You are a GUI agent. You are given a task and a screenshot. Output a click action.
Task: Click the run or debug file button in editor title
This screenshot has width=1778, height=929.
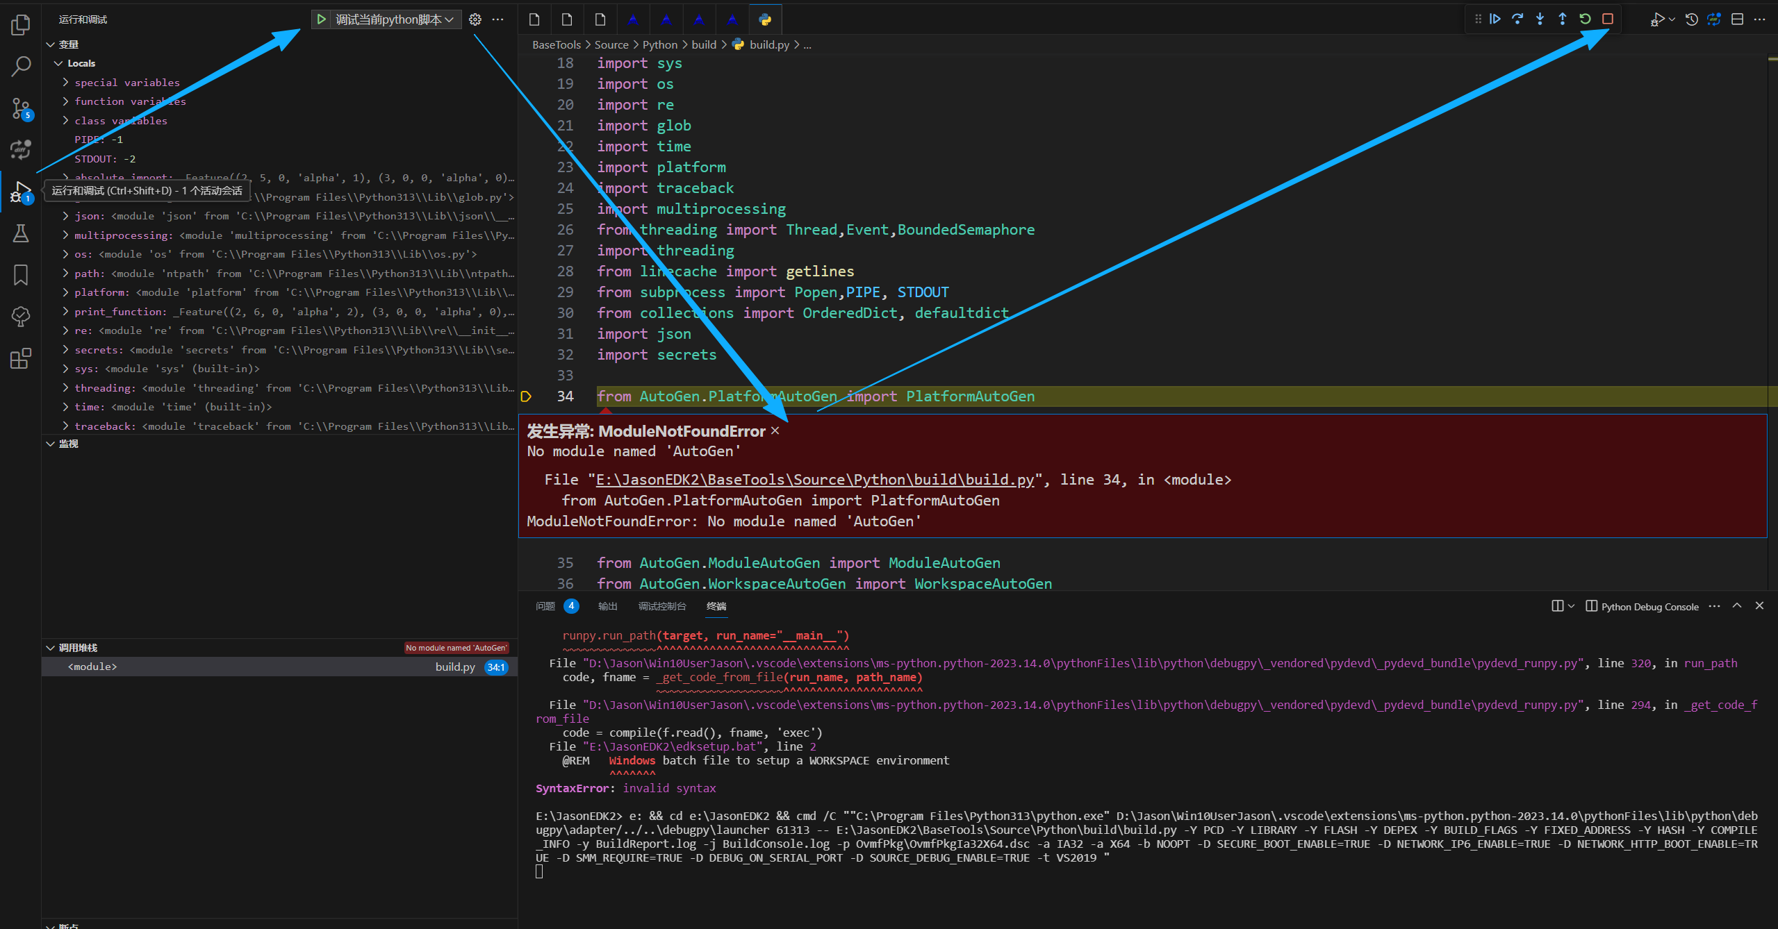point(1657,19)
